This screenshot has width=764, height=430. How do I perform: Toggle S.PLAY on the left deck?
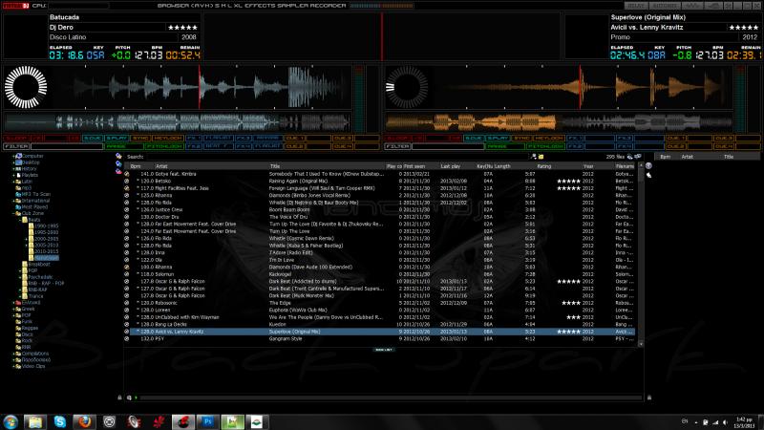(117, 139)
